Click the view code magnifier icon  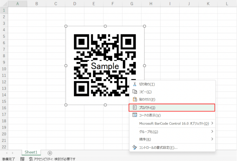point(135,115)
